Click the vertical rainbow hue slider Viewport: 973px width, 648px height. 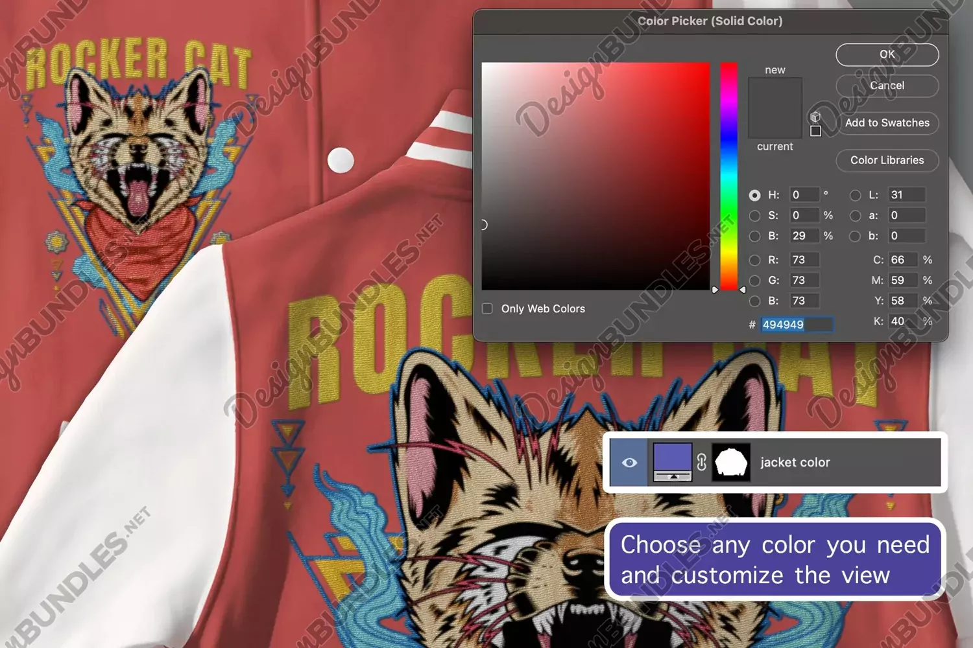(x=728, y=176)
